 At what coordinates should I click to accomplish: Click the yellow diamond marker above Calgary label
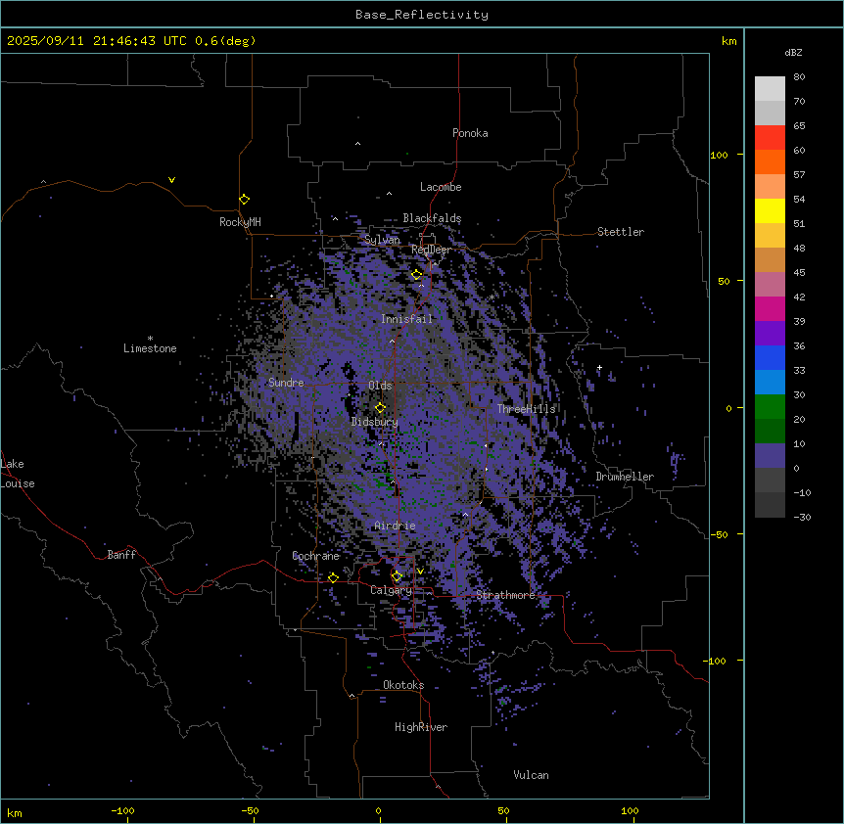(x=397, y=576)
